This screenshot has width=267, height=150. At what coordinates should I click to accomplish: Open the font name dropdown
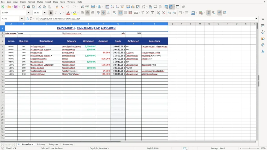pos(28,12)
